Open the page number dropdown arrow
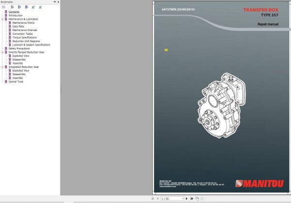Image resolution: width=291 pixels, height=203 pixels. (183, 199)
